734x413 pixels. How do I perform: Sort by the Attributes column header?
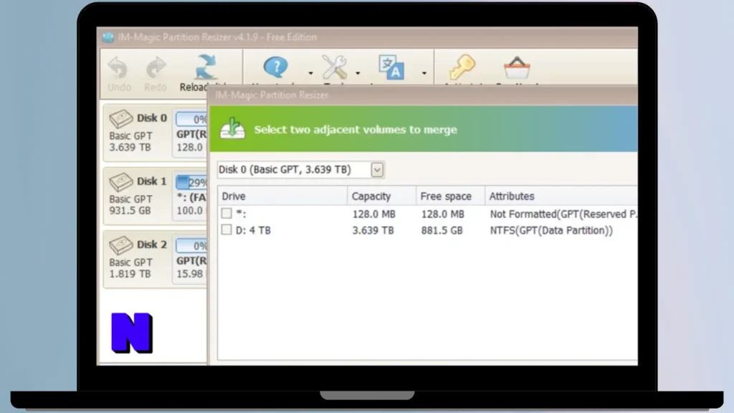pos(561,196)
